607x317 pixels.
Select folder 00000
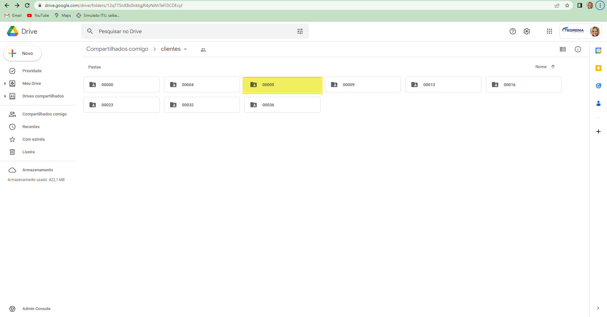[x=121, y=85]
